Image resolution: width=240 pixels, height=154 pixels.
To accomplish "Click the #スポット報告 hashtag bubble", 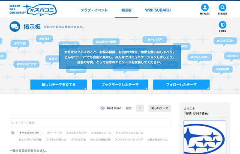I will (x=106, y=41).
